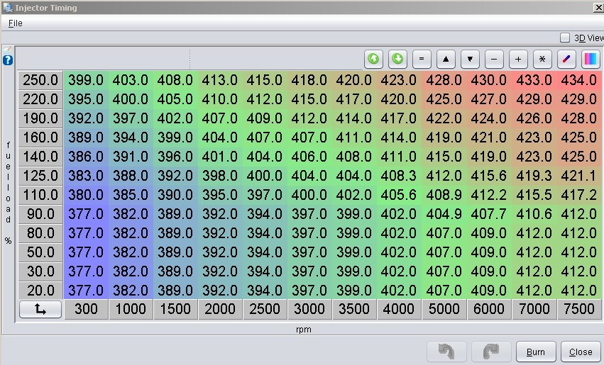Select the 140.0 fuel load row header
Viewport: 604px width, 365px height.
click(40, 157)
